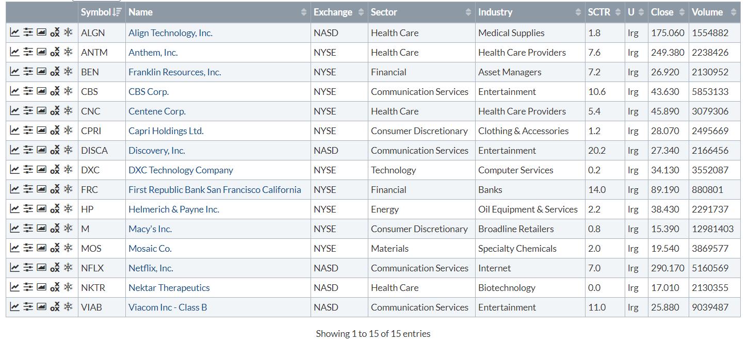The width and height of the screenshot is (748, 341).
Task: Sort the table by Close column
Action: click(681, 12)
